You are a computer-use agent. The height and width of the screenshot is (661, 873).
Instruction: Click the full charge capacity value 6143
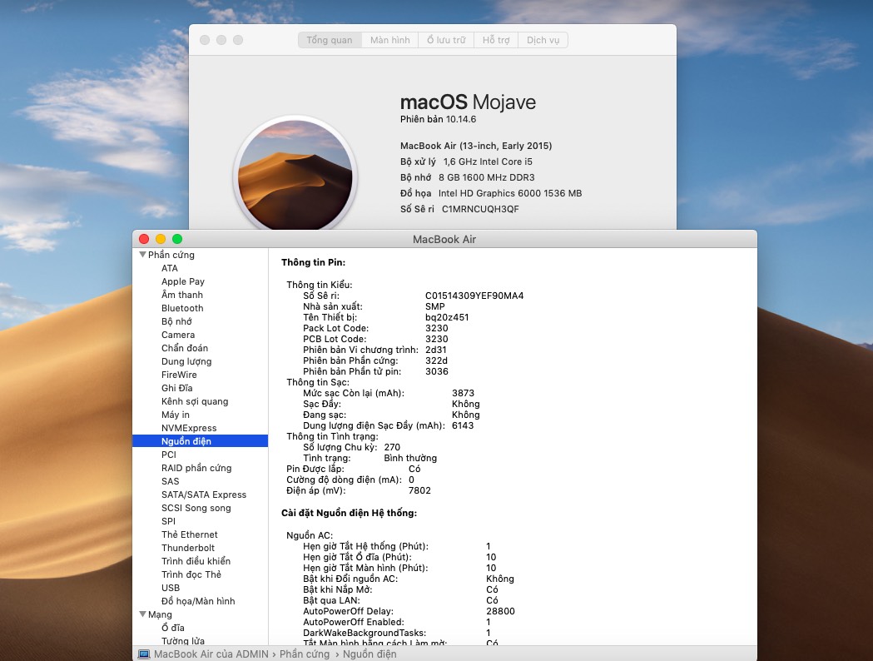coord(463,425)
